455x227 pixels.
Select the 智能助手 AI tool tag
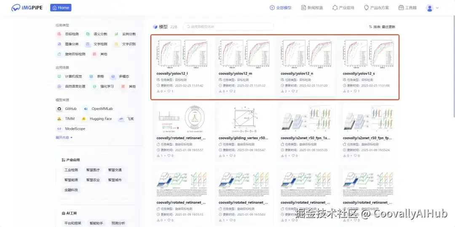coord(96,223)
